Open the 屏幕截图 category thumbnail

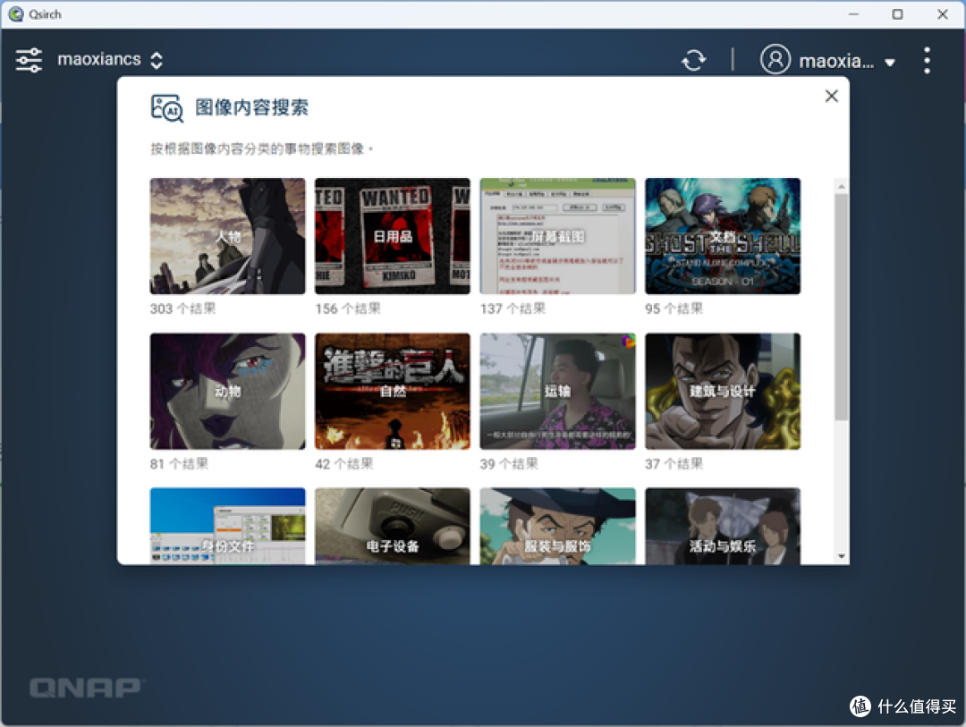[x=557, y=236]
